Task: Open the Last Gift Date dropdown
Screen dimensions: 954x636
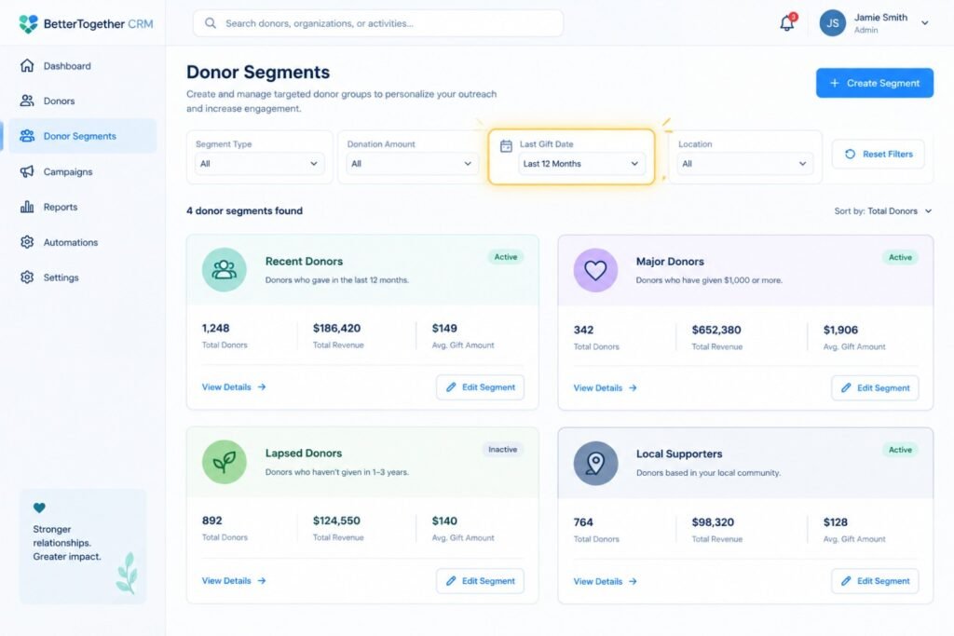Action: pos(580,164)
